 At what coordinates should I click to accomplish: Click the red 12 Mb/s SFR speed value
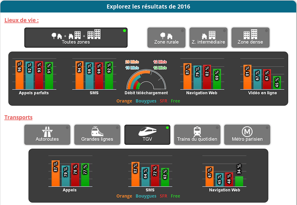160,62
